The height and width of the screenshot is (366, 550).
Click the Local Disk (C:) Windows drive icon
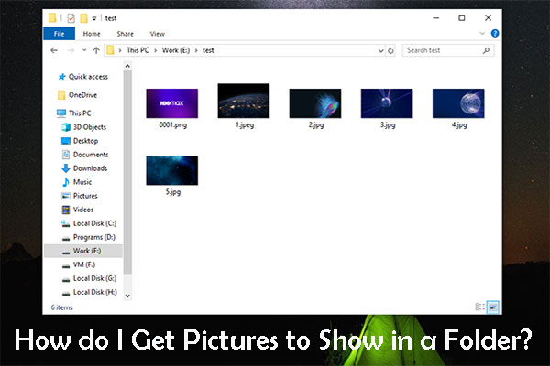66,223
